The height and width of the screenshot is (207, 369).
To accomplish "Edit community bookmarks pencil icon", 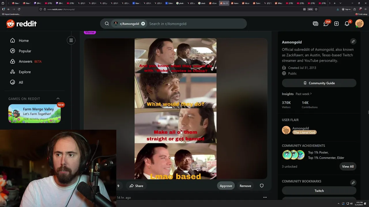I will [353, 183].
